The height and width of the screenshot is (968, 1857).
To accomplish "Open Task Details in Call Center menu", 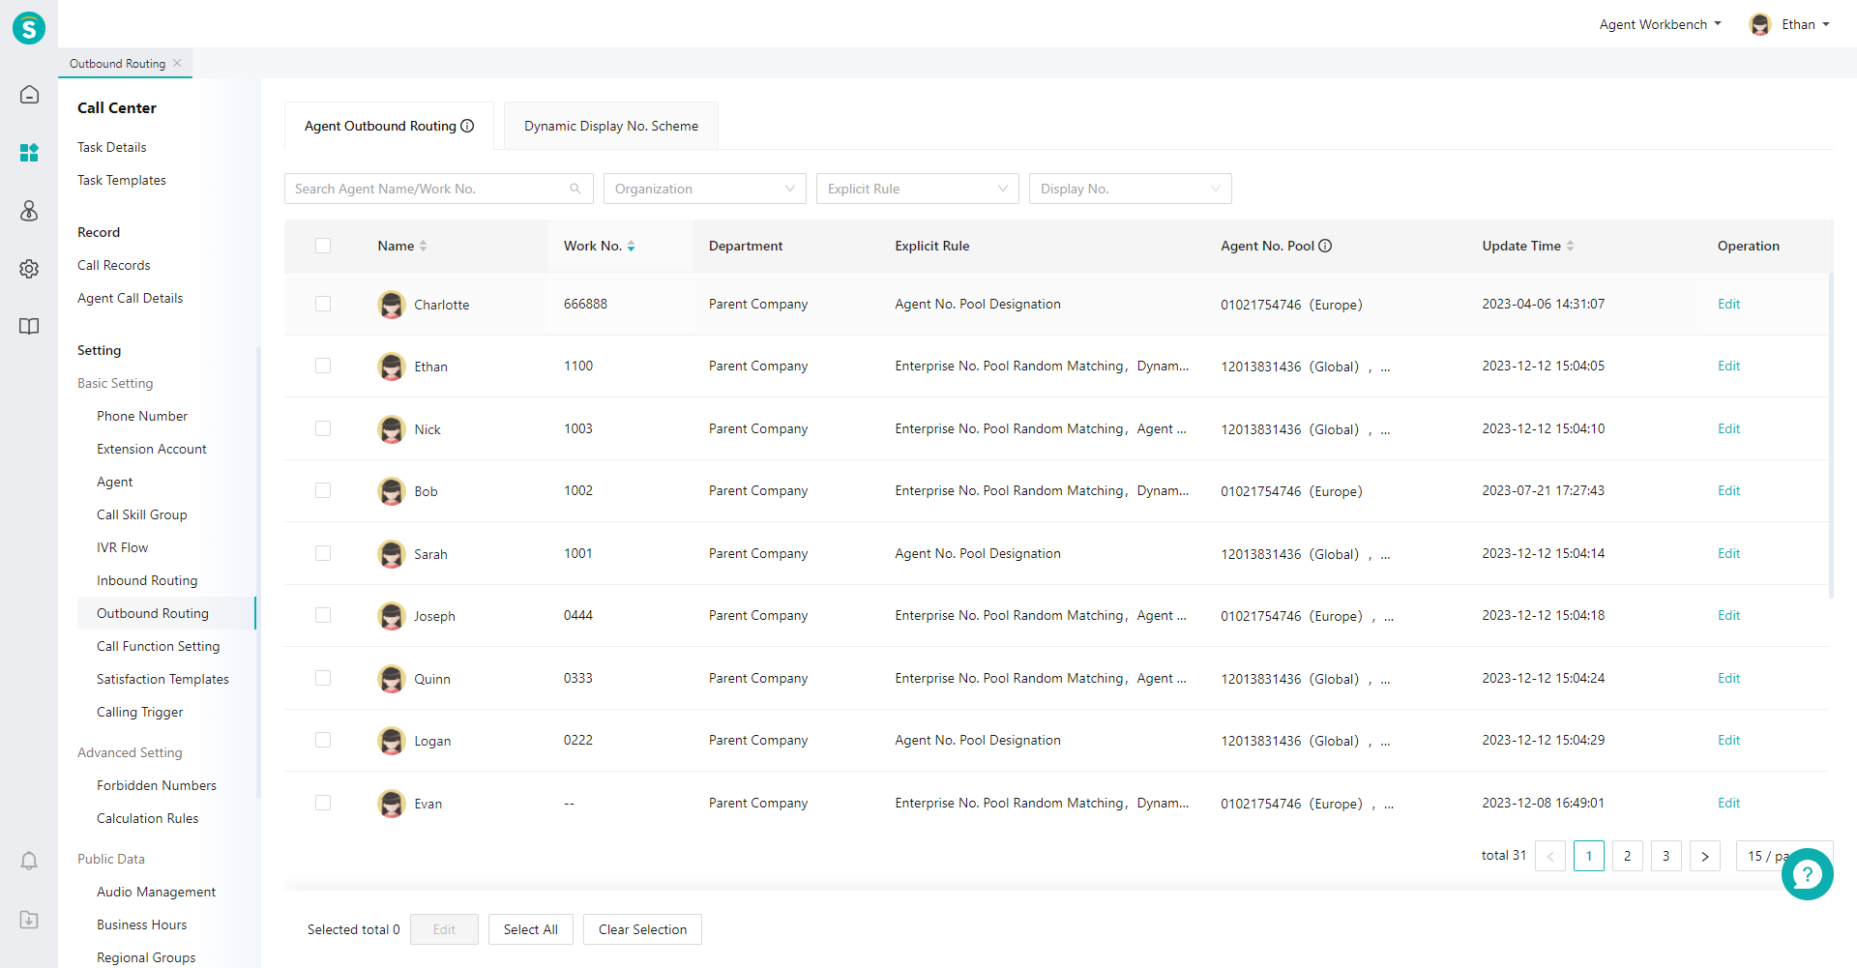I will [112, 147].
